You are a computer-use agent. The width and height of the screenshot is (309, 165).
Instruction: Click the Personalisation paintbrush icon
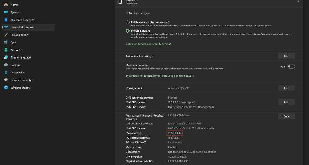click(6, 35)
